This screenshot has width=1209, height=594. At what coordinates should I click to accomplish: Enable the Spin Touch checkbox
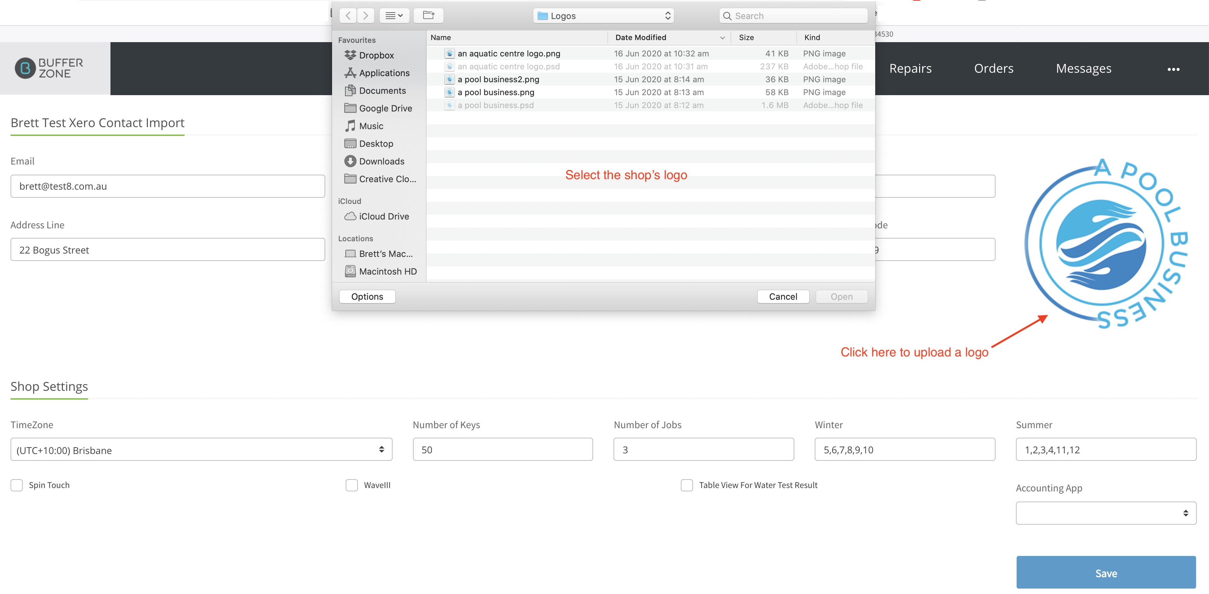pyautogui.click(x=17, y=485)
